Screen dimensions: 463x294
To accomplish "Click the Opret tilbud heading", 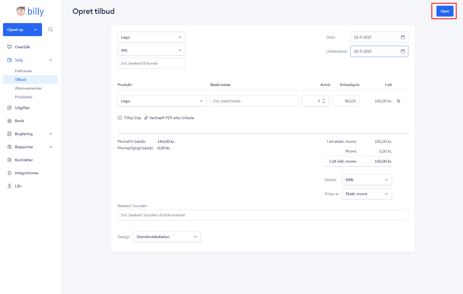I will 94,11.
